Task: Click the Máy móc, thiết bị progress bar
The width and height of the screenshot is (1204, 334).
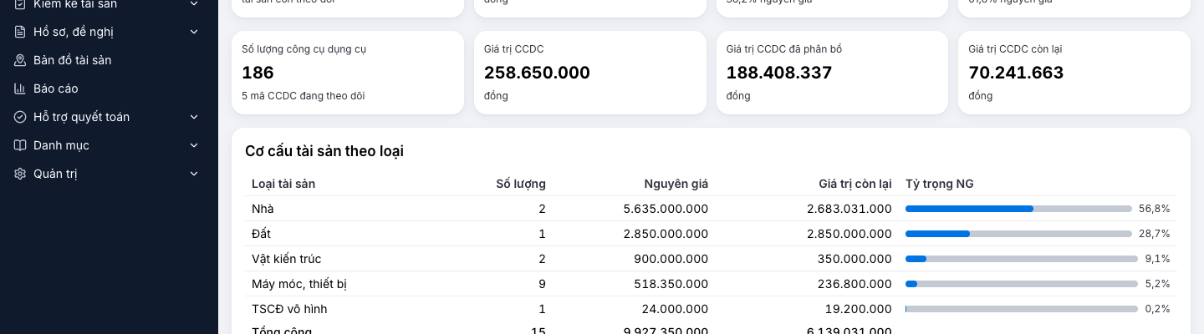Action: coord(1022,284)
